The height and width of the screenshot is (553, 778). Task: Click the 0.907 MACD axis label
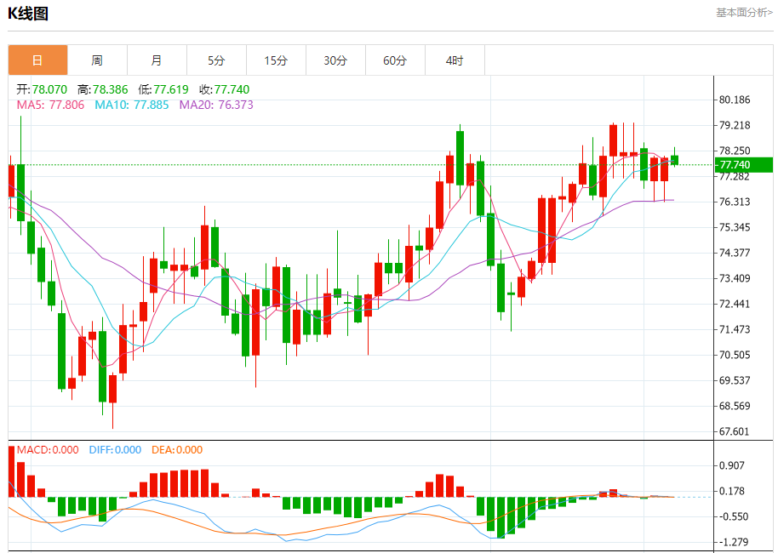(732, 465)
